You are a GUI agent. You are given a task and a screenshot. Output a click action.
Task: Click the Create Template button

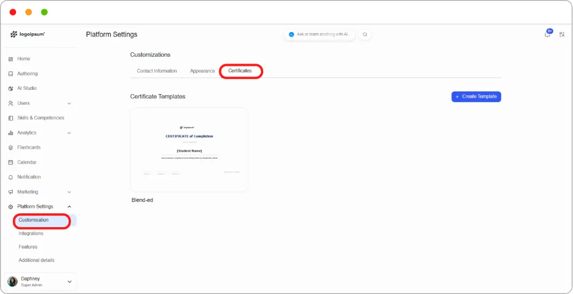tap(476, 97)
